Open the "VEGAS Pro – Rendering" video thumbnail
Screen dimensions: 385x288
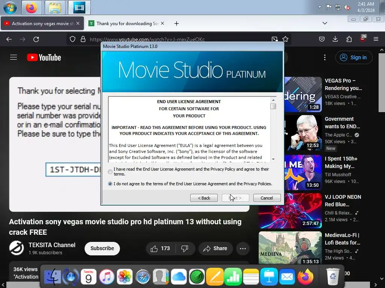(303, 94)
